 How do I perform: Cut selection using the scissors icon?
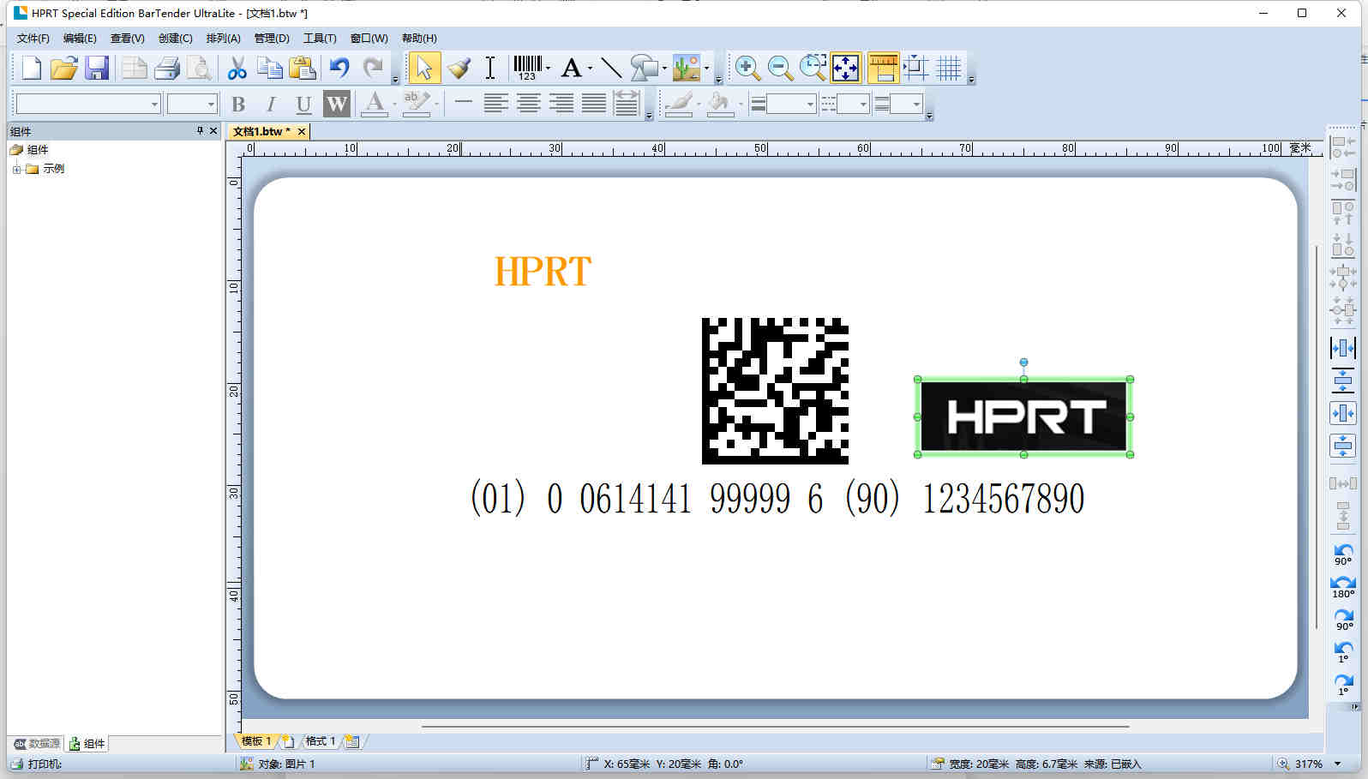(x=237, y=68)
